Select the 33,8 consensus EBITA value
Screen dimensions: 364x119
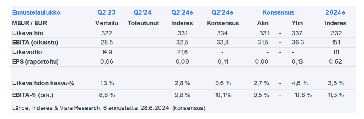click(x=223, y=43)
